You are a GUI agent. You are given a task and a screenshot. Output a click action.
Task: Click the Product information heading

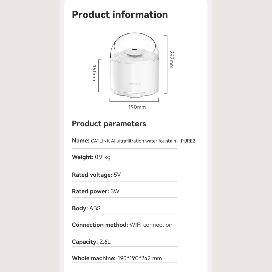click(x=120, y=15)
